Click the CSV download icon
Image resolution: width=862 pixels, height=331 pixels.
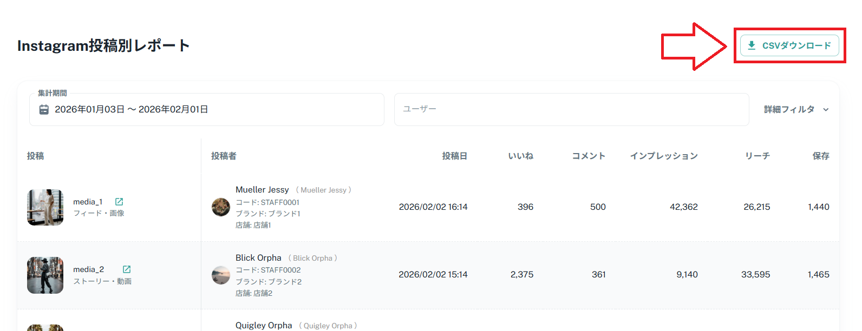[752, 45]
